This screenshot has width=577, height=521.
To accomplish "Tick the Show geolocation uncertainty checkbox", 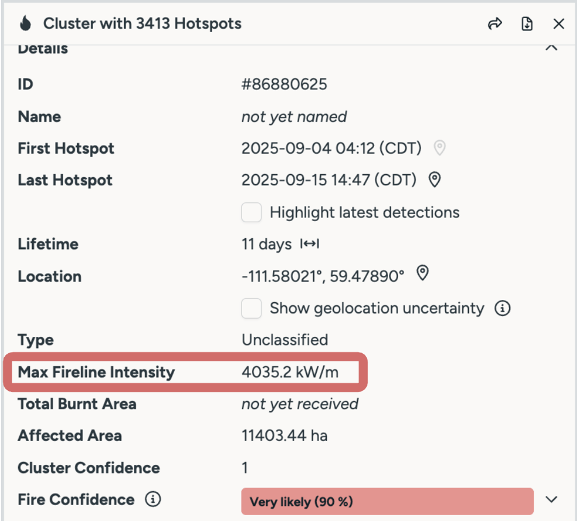I will pos(251,308).
